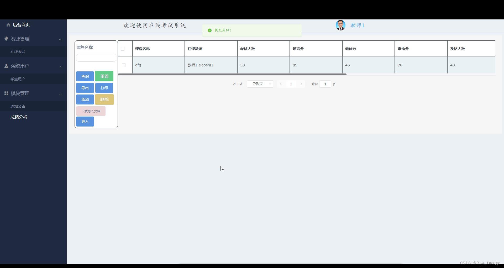The image size is (504, 268).
Task: Click the home icon beside 后台首页
Action: 8,25
